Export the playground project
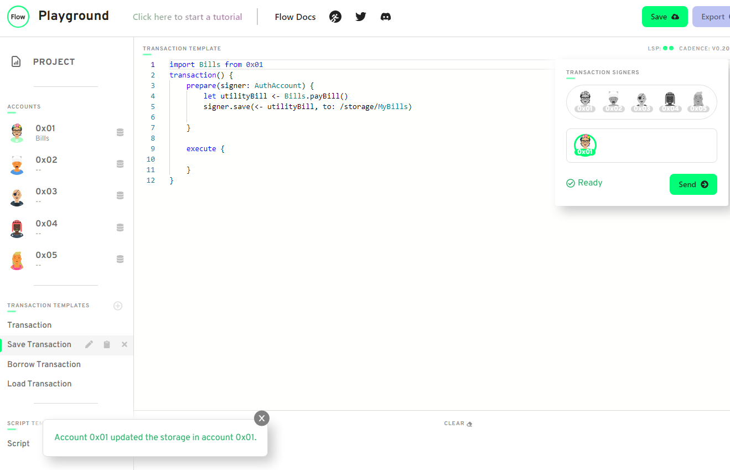This screenshot has height=470, width=730. [711, 17]
